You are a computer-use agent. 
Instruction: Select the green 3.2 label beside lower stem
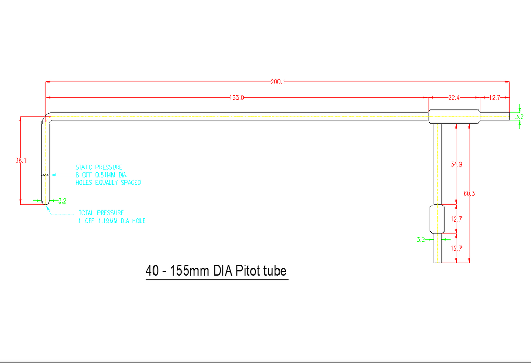tap(421, 240)
